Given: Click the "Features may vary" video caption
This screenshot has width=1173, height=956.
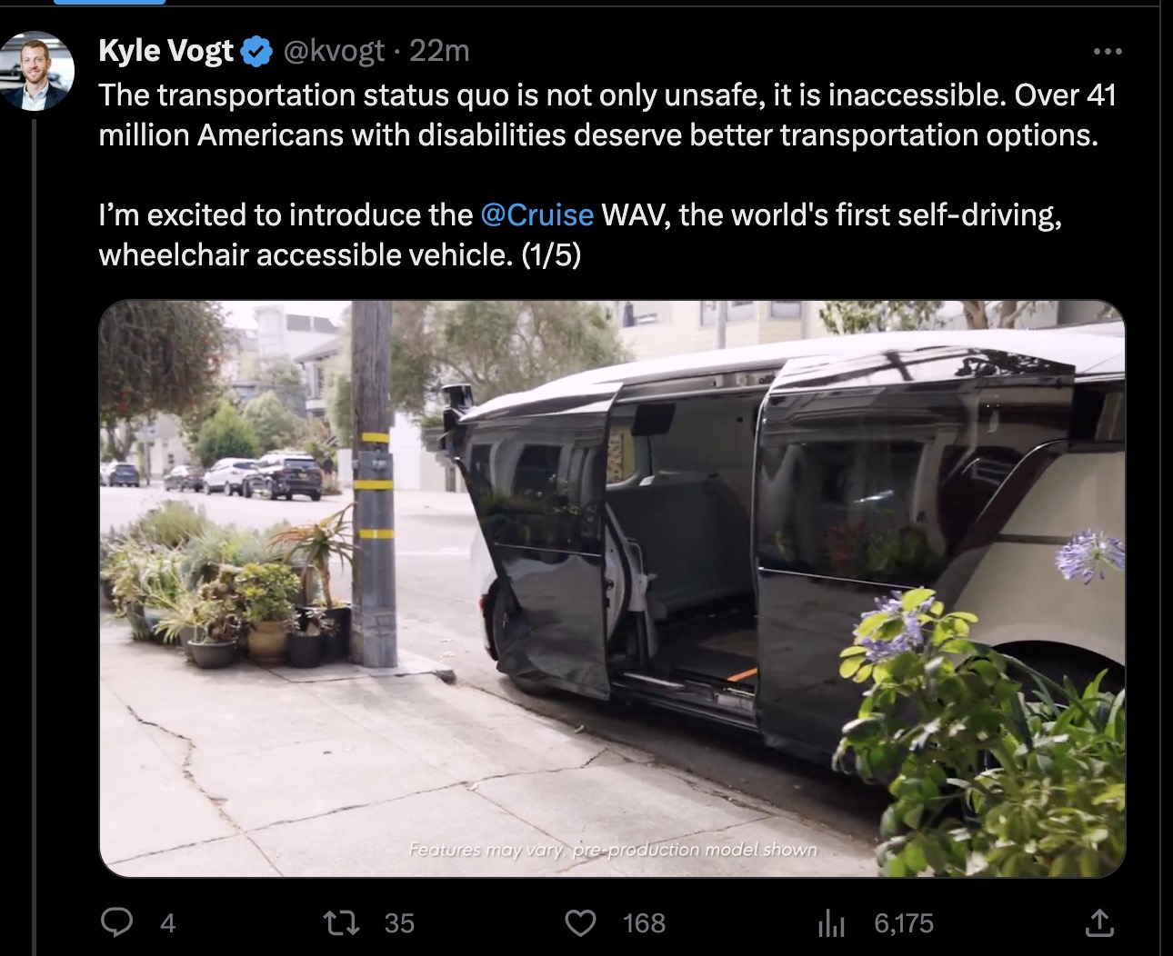Looking at the screenshot, I should click(x=613, y=850).
